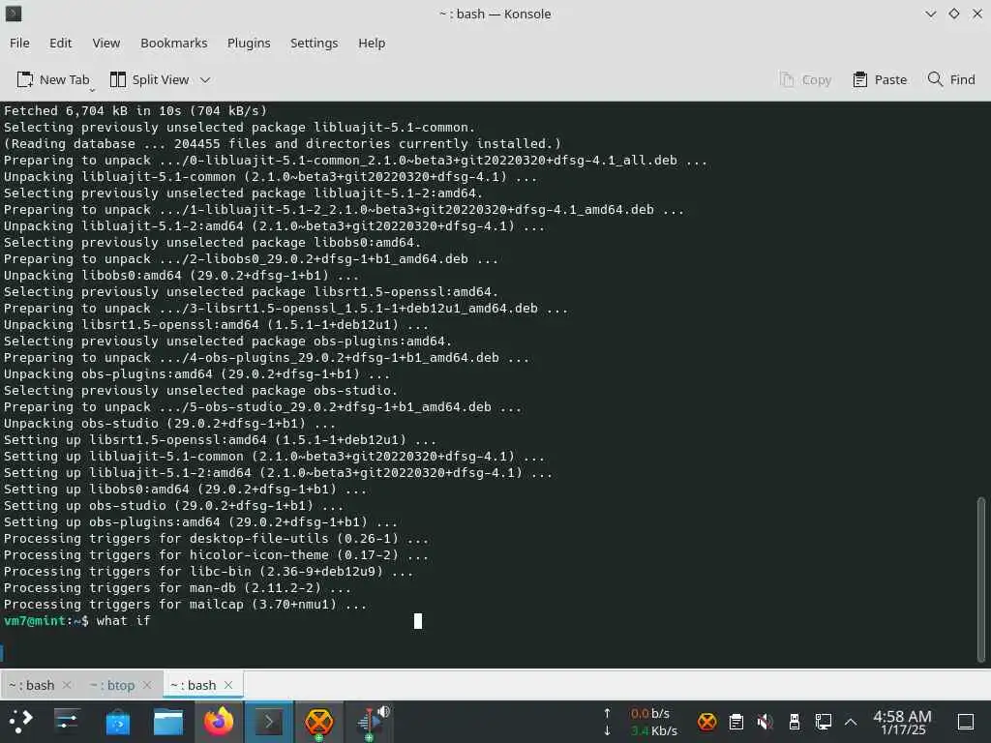Click the Split View button

click(149, 79)
